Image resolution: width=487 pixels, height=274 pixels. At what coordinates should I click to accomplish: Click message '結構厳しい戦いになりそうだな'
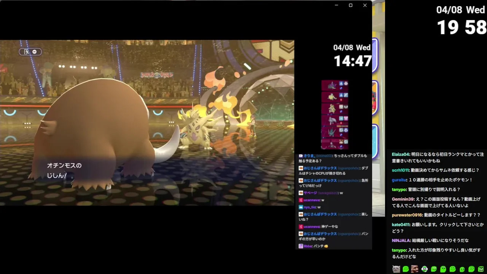[x=441, y=241]
